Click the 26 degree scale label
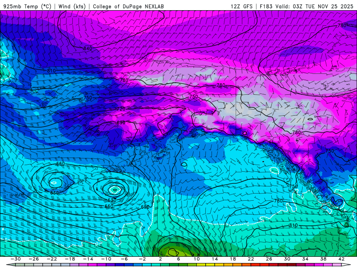The image size is (357, 267). pyautogui.click(x=269, y=259)
